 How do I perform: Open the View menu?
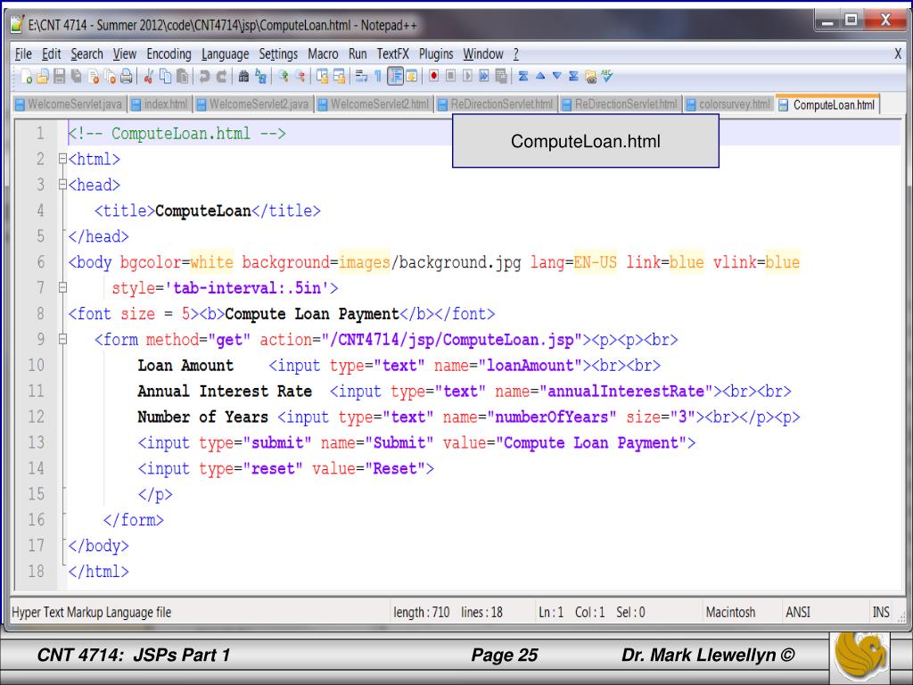pyautogui.click(x=125, y=54)
